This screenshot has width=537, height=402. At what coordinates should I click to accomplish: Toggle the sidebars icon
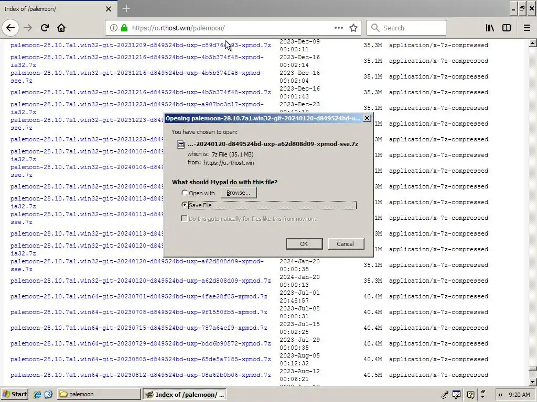pyautogui.click(x=507, y=28)
